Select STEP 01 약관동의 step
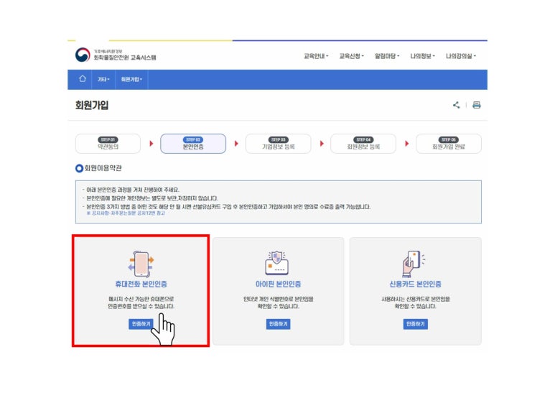 tap(108, 144)
